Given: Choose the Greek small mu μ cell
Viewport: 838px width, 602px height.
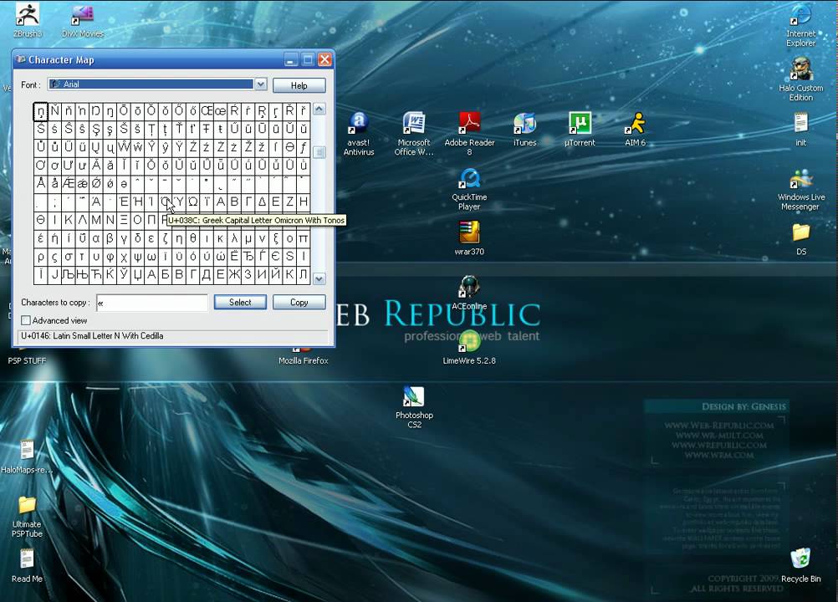Looking at the screenshot, I should (x=248, y=238).
